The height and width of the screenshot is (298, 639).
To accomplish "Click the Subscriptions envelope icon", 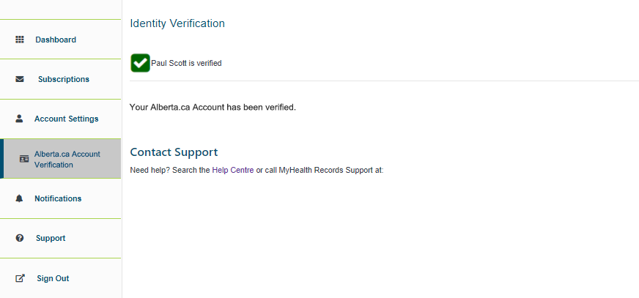I will tap(20, 79).
